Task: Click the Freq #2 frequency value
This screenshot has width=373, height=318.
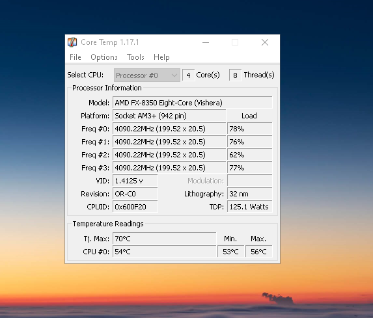Action: coord(169,155)
